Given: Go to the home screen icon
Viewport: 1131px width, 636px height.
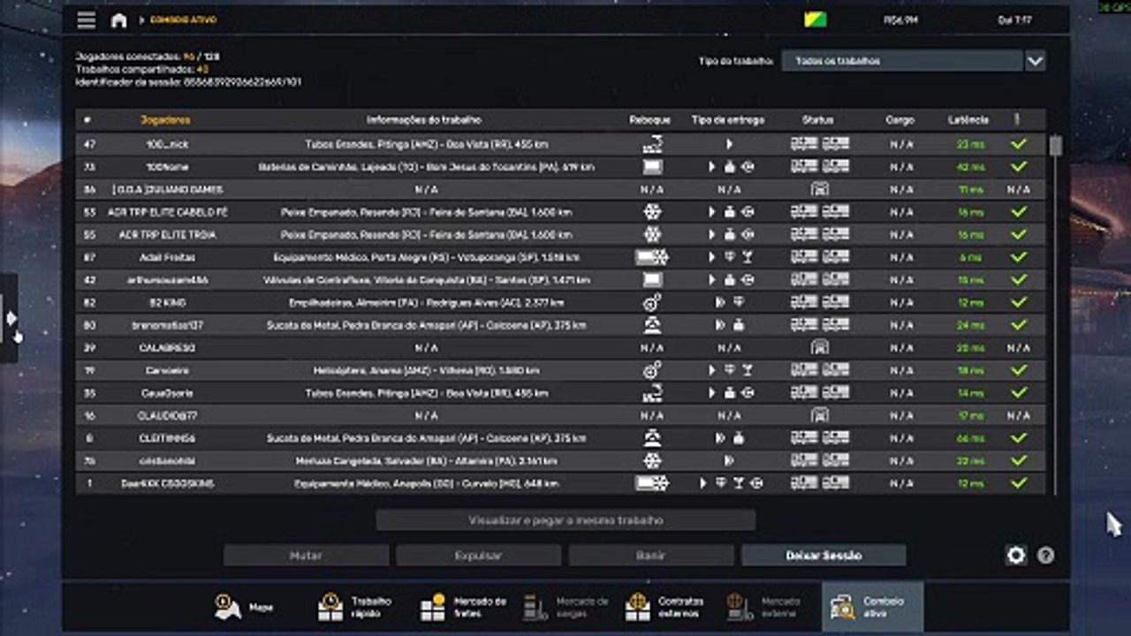Looking at the screenshot, I should tap(118, 20).
